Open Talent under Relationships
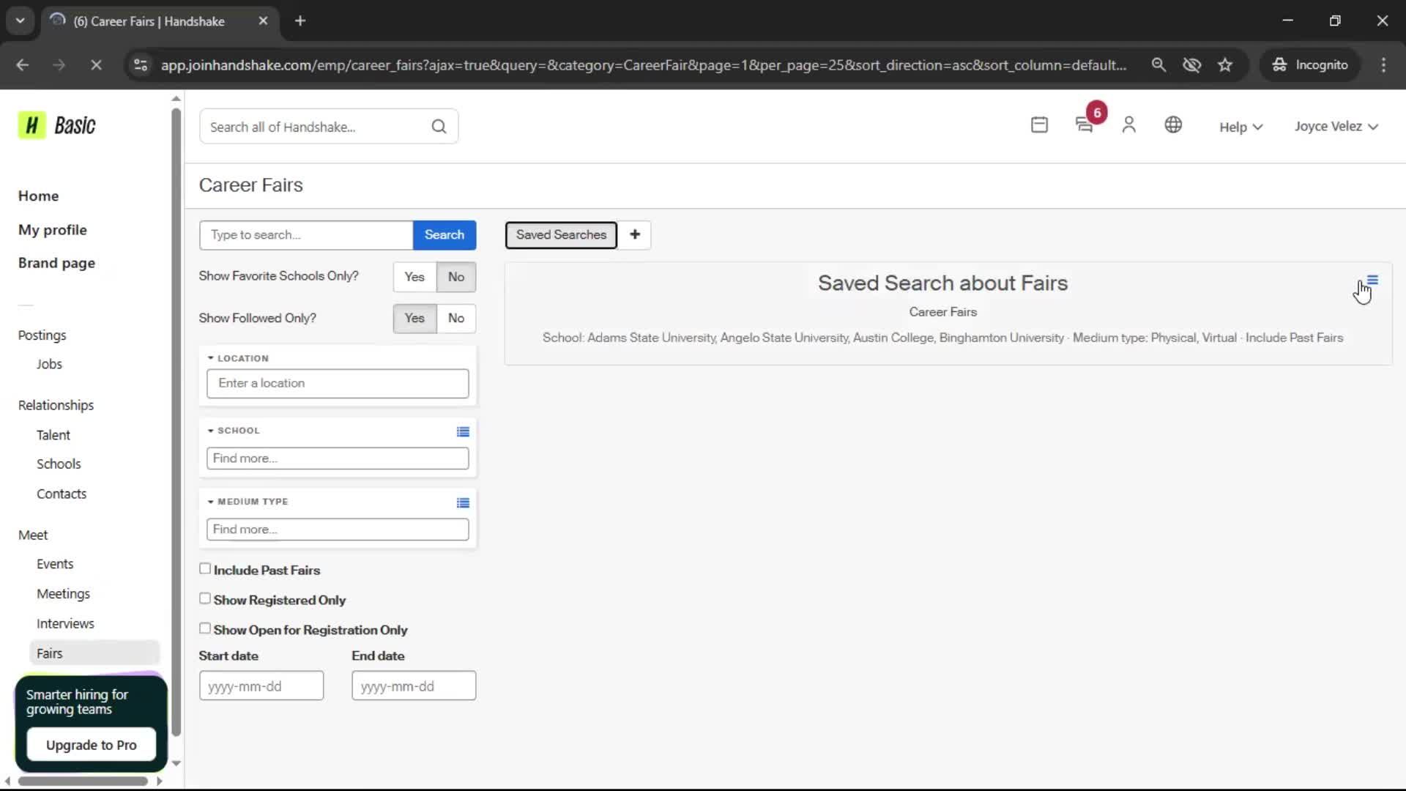The image size is (1406, 791). [53, 435]
